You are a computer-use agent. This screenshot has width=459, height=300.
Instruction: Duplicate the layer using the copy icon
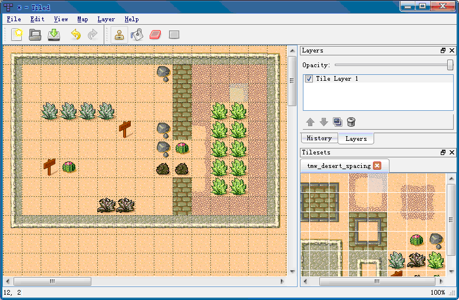click(x=338, y=122)
